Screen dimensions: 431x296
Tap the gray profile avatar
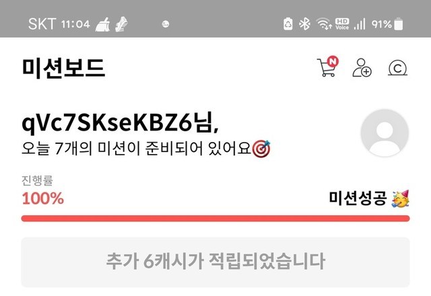[x=385, y=133]
